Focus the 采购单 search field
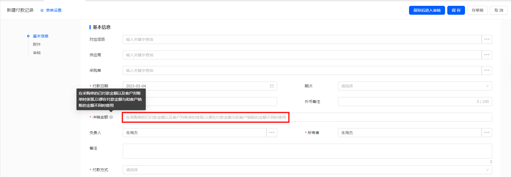The width and height of the screenshot is (511, 177). coord(302,70)
